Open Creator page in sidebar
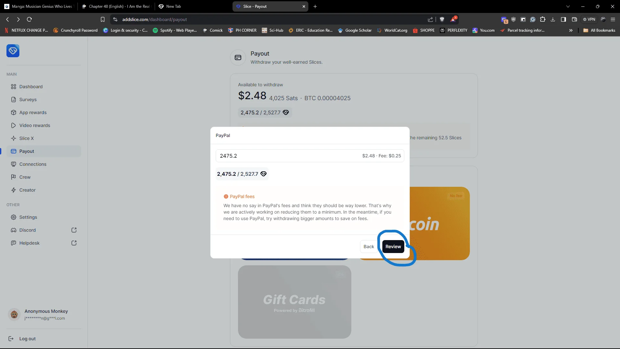Screen dimensions: 620x349 [44, 190]
